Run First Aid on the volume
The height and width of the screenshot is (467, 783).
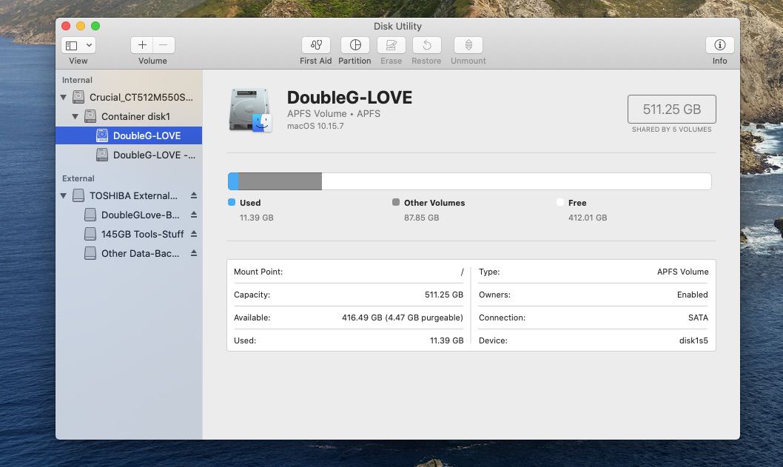coord(315,45)
